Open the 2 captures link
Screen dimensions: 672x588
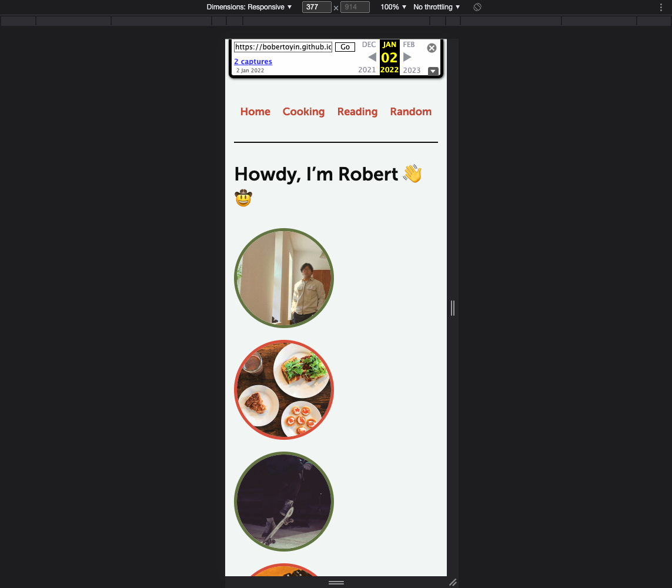[x=253, y=61]
